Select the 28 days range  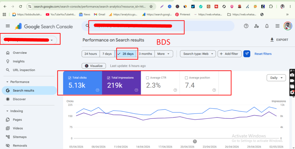tap(125, 54)
